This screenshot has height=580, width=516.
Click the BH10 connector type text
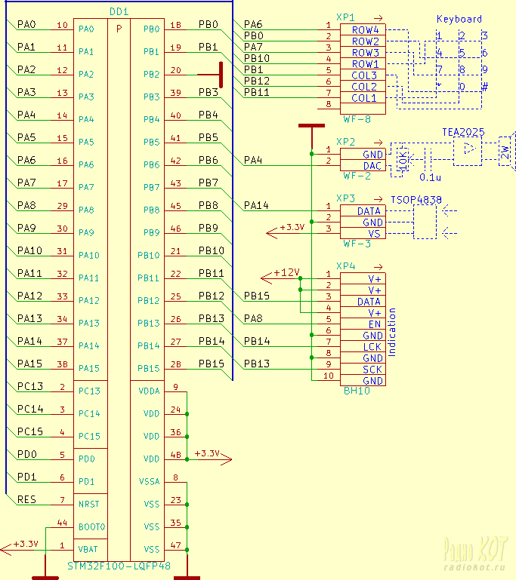pos(357,391)
